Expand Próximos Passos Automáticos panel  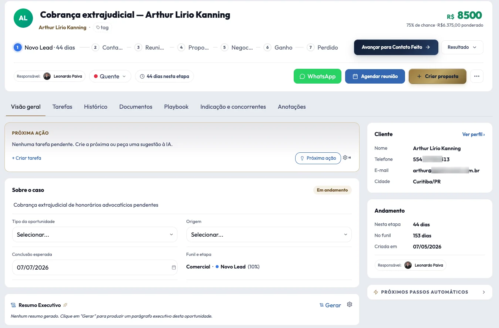430,292
